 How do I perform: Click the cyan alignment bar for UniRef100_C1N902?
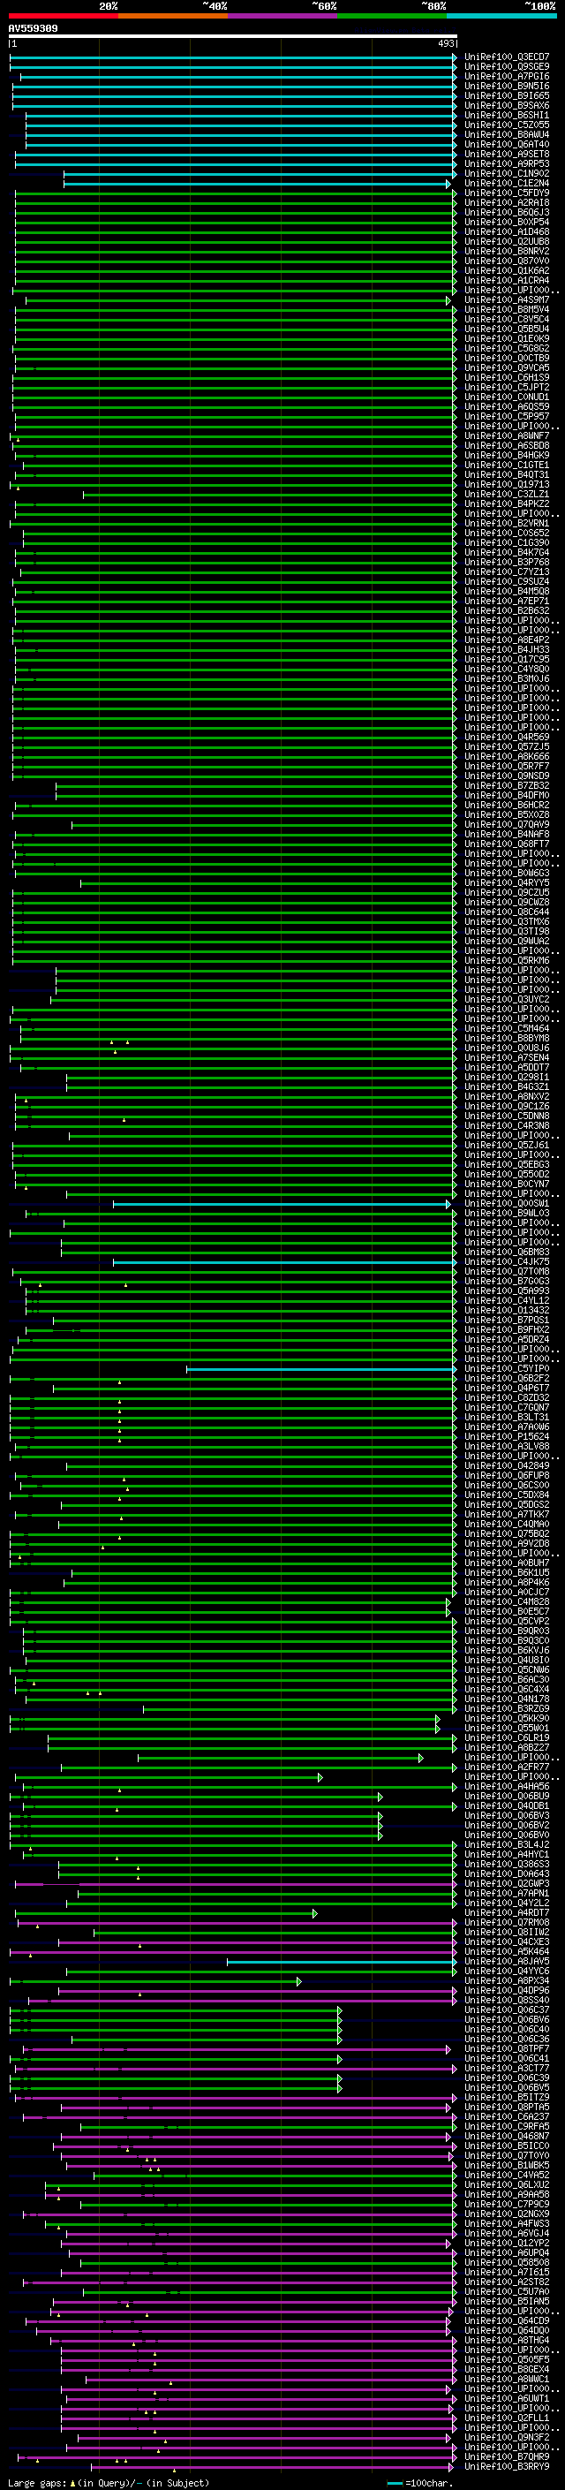(260, 174)
